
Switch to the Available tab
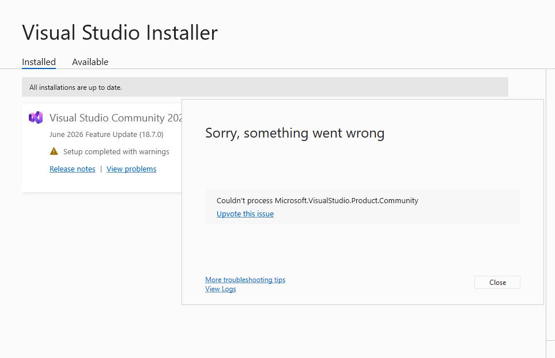pos(90,62)
